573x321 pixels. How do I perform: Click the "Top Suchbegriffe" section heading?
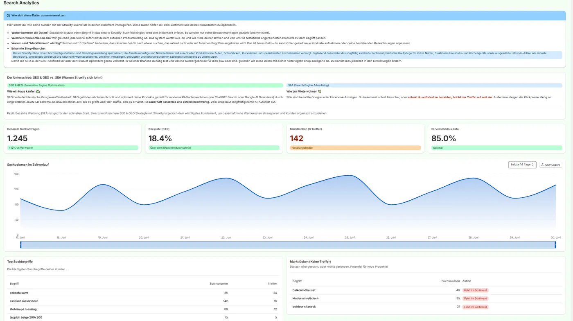tap(20, 262)
